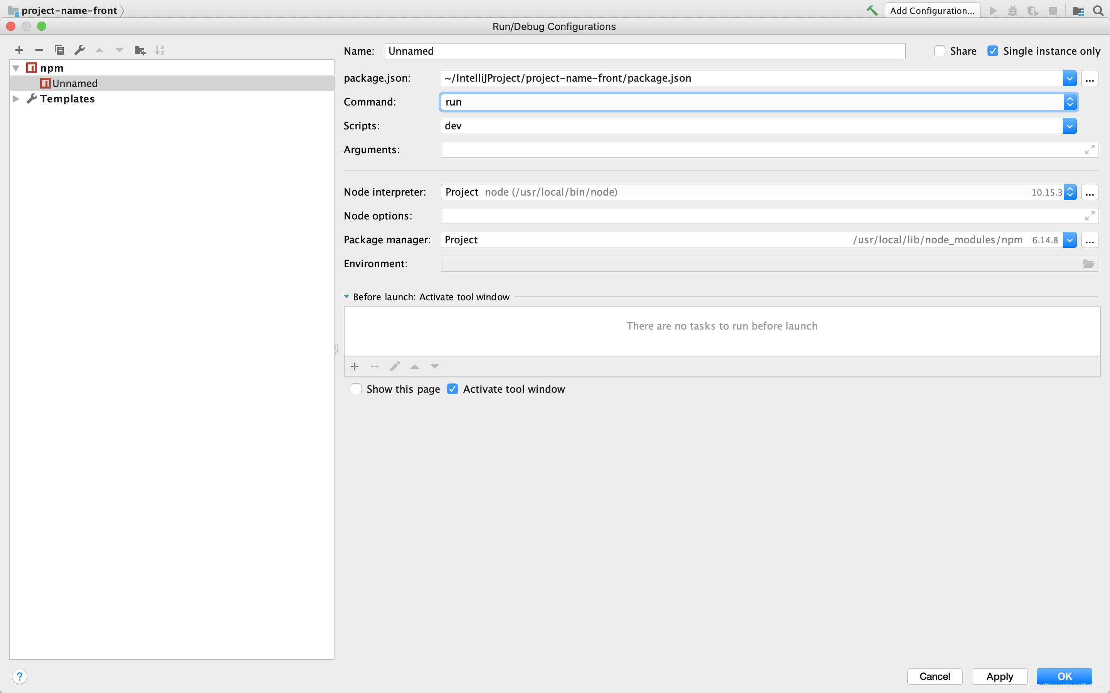Screen dimensions: 1110x693
Task: Toggle the Share checkbox
Action: (x=940, y=50)
